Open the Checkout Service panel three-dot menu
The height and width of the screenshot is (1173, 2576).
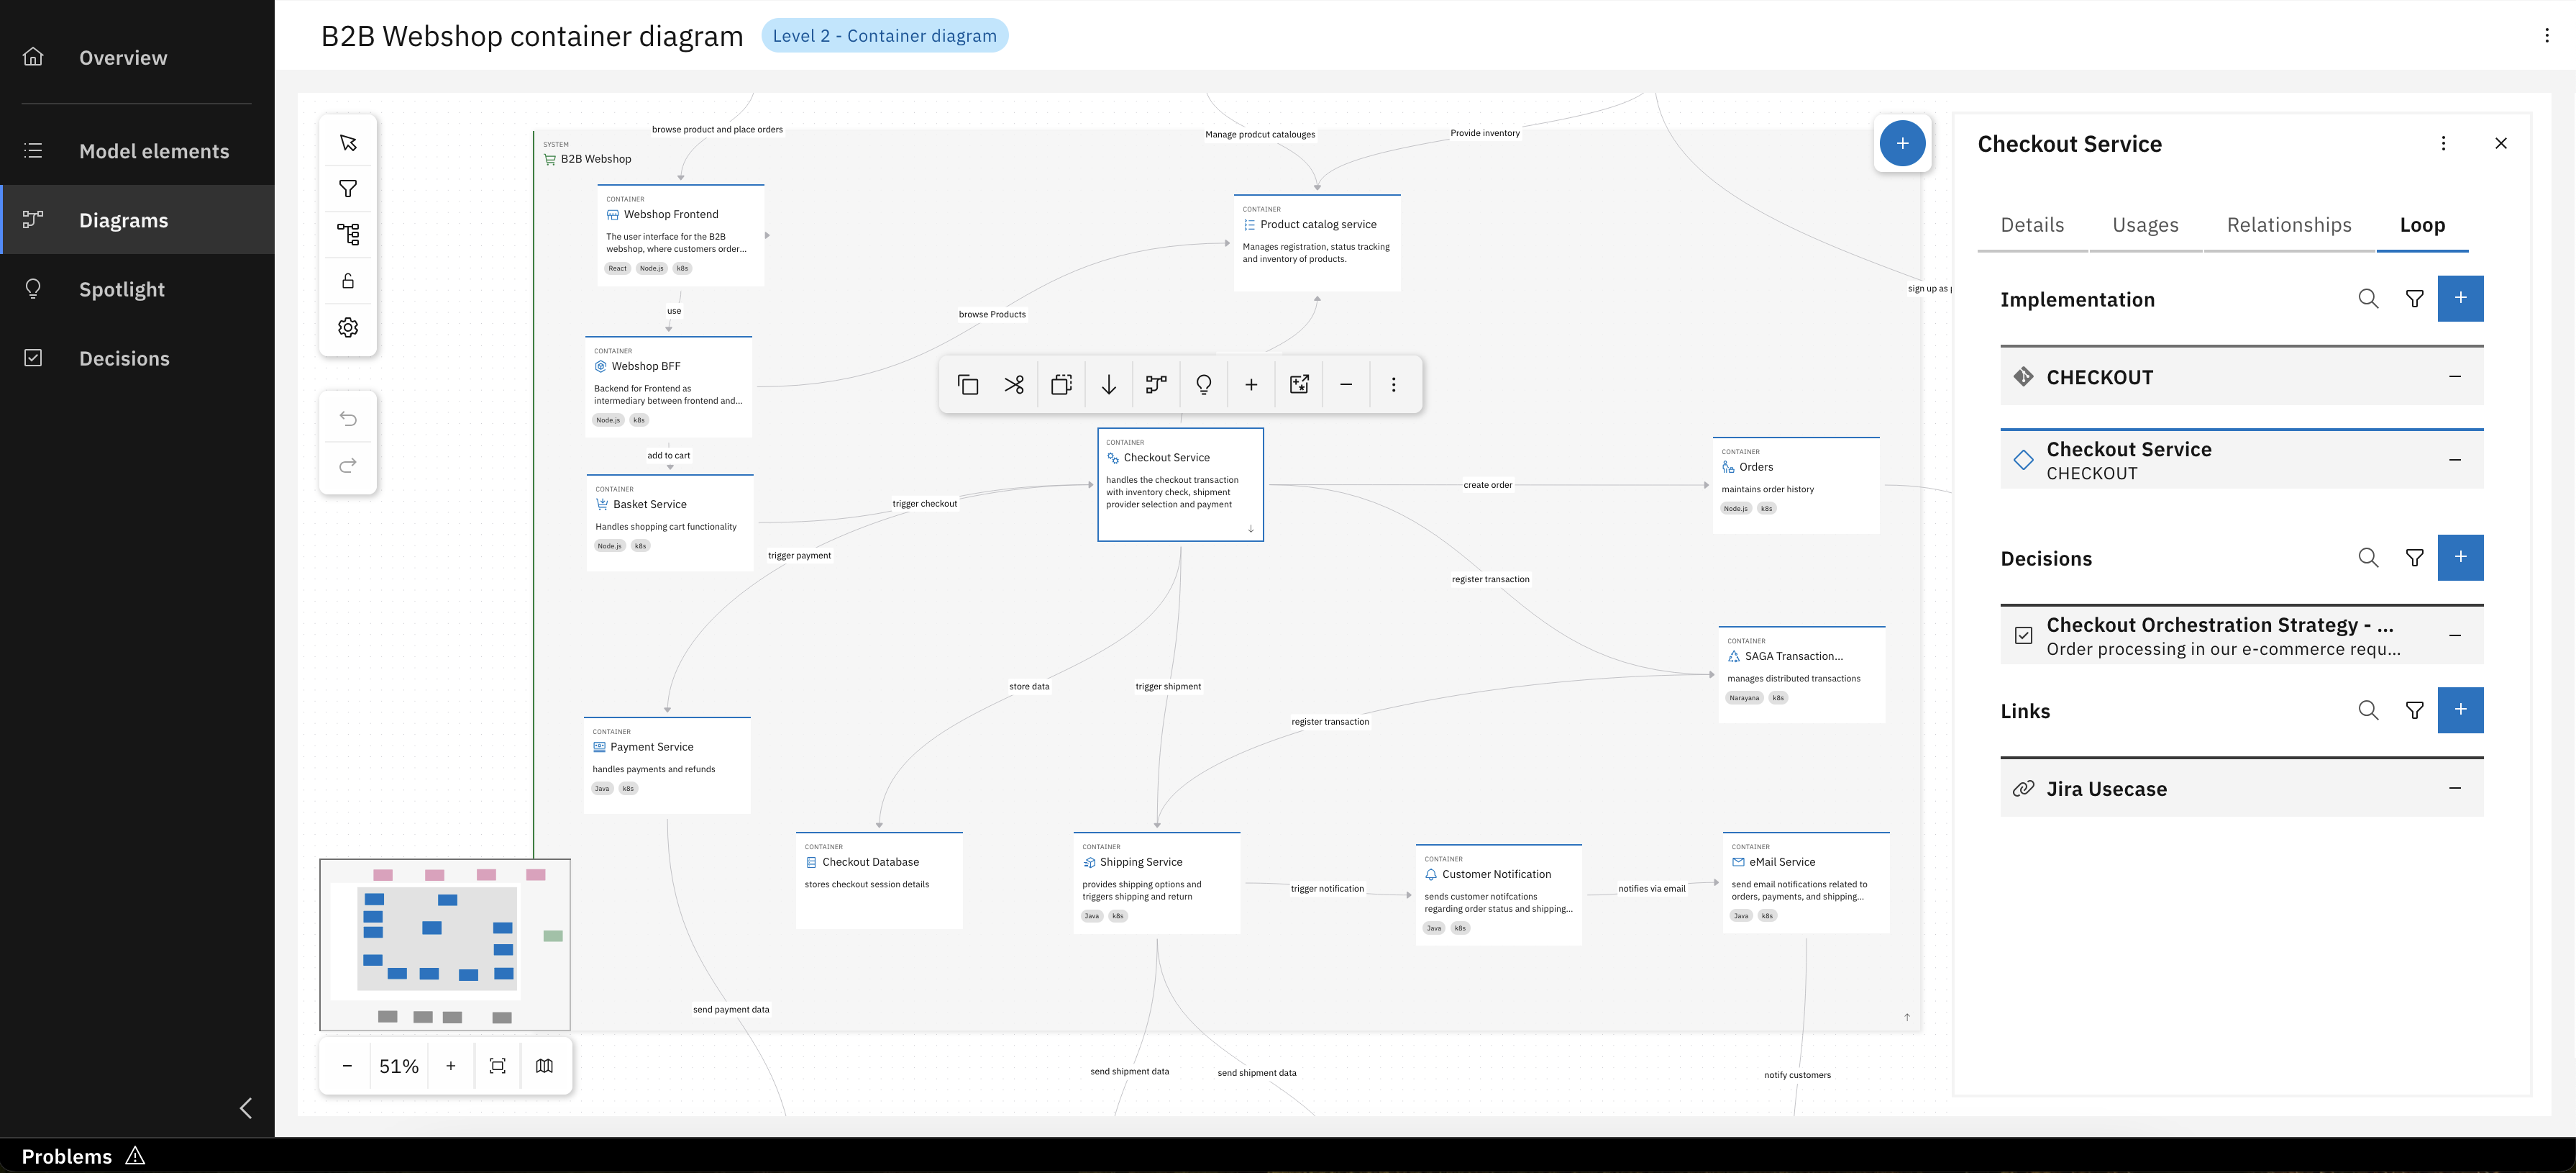[2443, 143]
